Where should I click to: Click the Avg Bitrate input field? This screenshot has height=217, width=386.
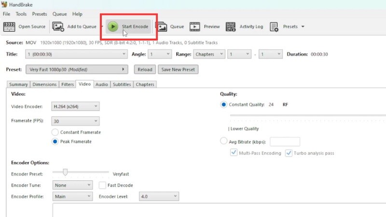[285, 141]
